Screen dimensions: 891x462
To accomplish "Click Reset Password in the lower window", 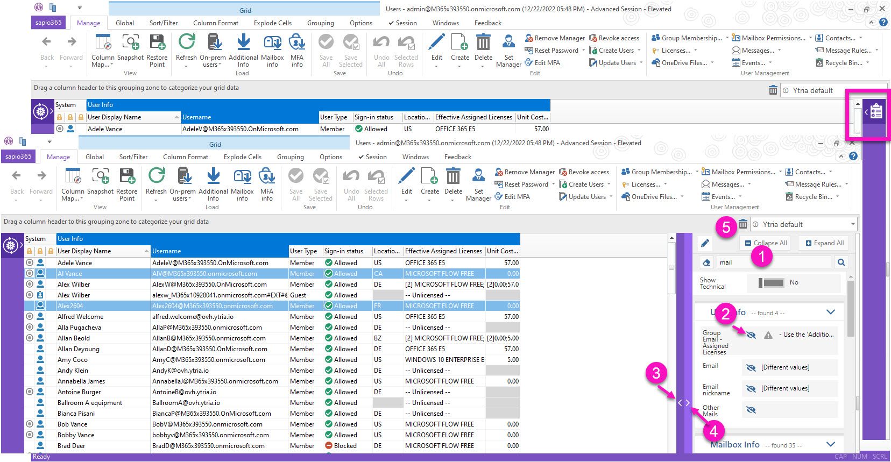I will [x=522, y=184].
